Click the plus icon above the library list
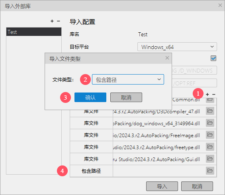This screenshot has width=225, height=195. pos(52,21)
